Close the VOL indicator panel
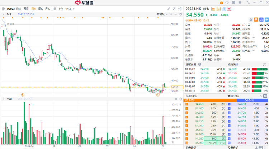Viewport: 269px width, 149px height. pyautogui.click(x=176, y=99)
